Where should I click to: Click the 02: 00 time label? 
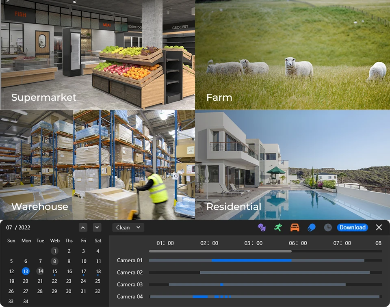209,243
